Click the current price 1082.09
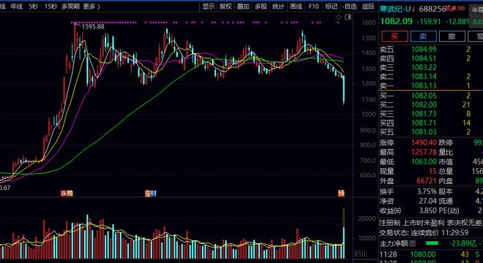 pyautogui.click(x=396, y=21)
